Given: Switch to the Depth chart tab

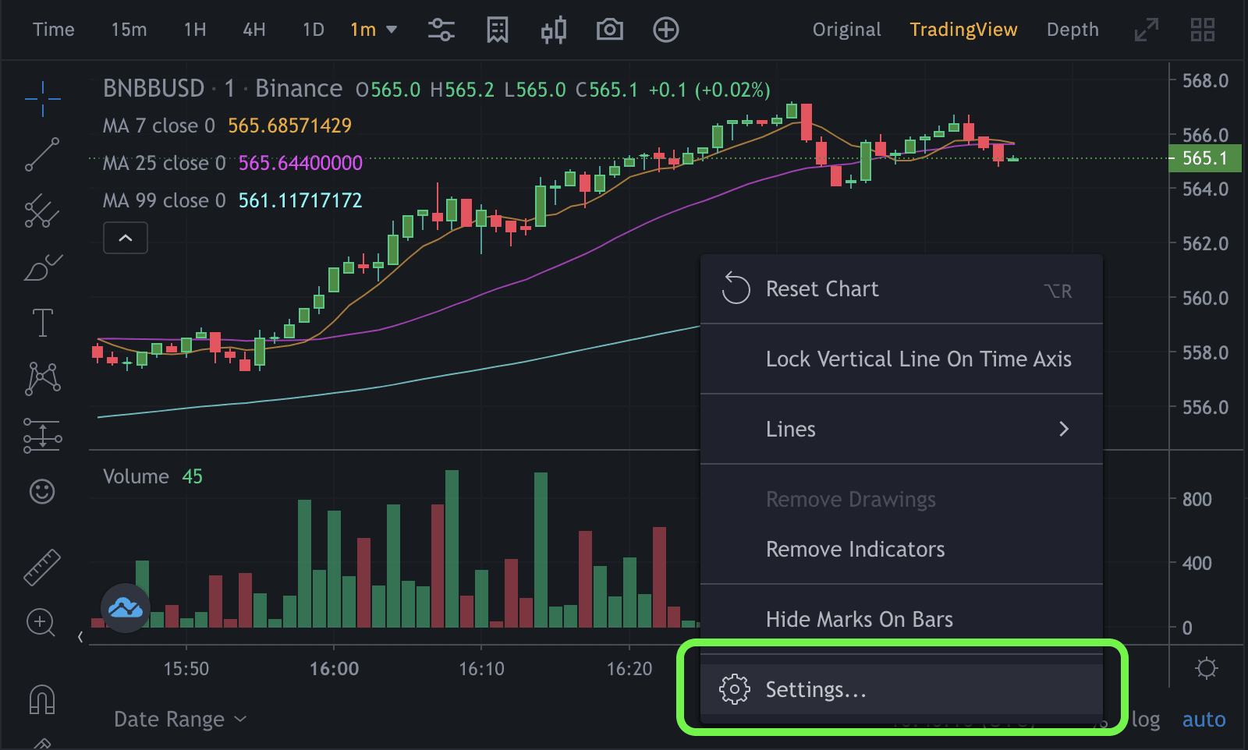Looking at the screenshot, I should pyautogui.click(x=1072, y=30).
